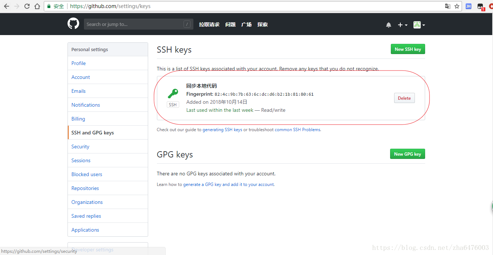The image size is (493, 255).
Task: Open Account settings
Action: point(108,77)
